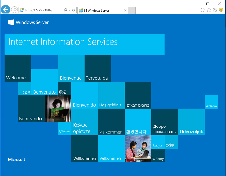Click the photo of woman holding laptop
Image resolution: width=226 pixels, height=176 pixels.
point(58,109)
